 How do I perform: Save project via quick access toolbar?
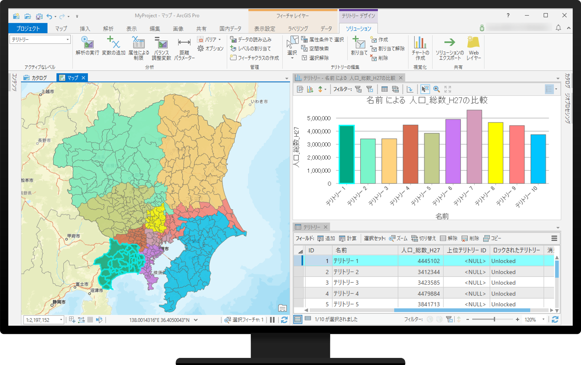click(39, 16)
